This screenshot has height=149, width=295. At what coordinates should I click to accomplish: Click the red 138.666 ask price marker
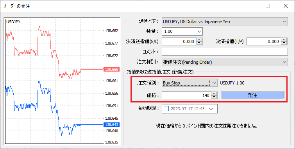[112, 70]
